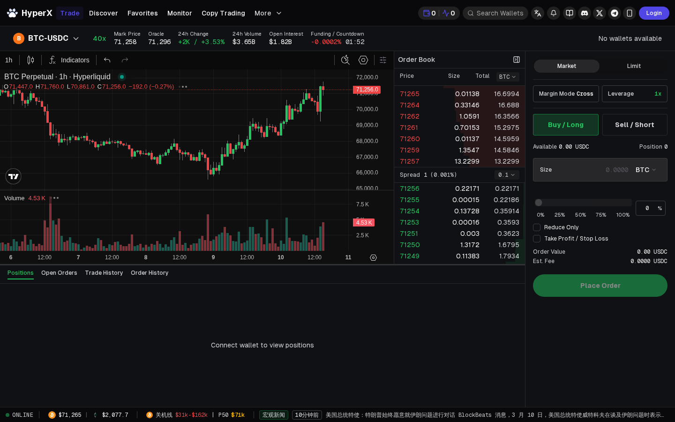675x422 pixels.
Task: Collapse the Order Book panel icon
Action: 517,60
